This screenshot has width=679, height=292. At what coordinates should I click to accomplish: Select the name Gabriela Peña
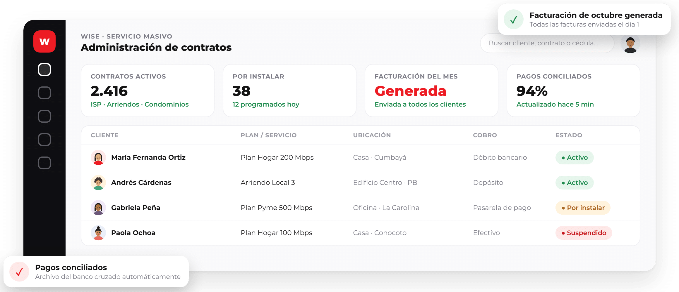pyautogui.click(x=136, y=208)
